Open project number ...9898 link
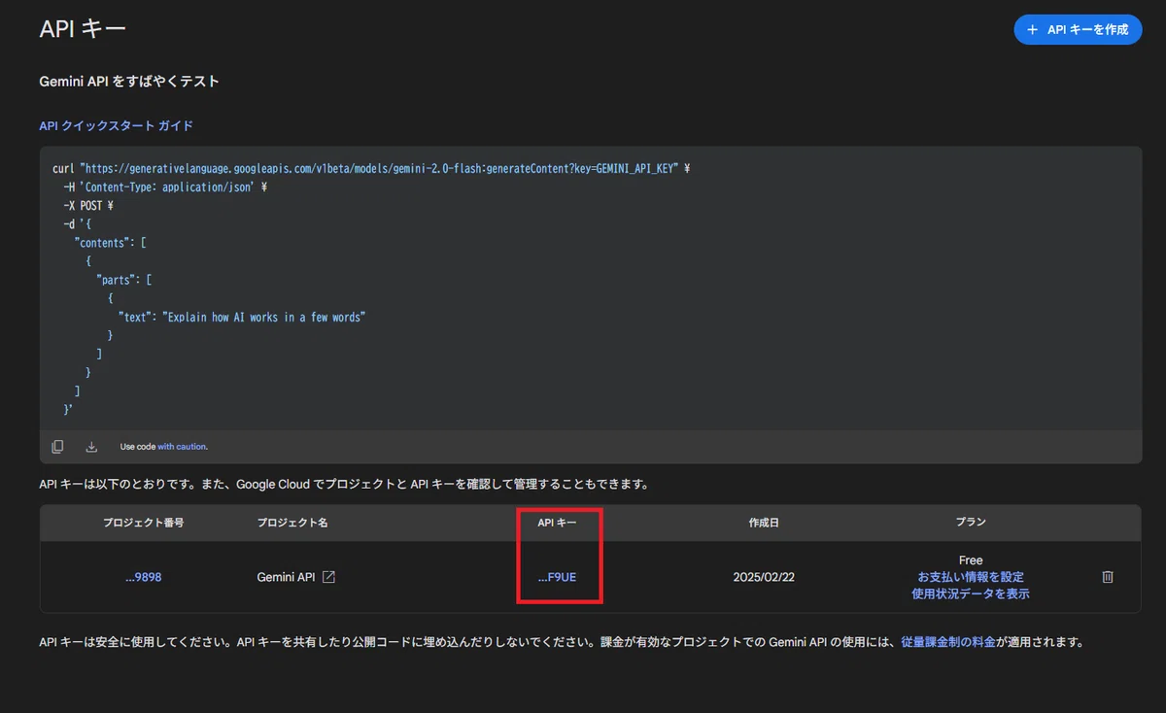The image size is (1166, 713). (x=144, y=577)
